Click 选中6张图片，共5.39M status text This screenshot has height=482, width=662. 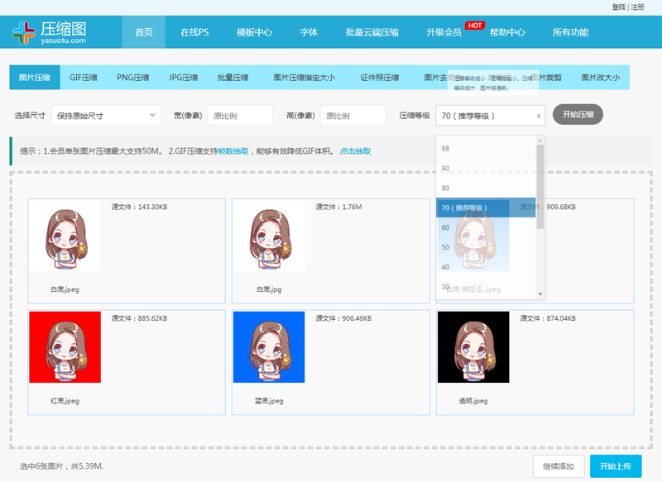tap(61, 466)
